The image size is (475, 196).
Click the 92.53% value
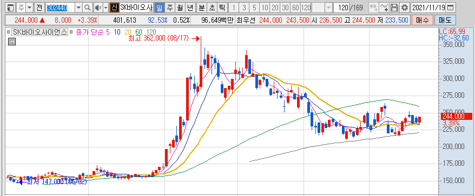pyautogui.click(x=157, y=21)
